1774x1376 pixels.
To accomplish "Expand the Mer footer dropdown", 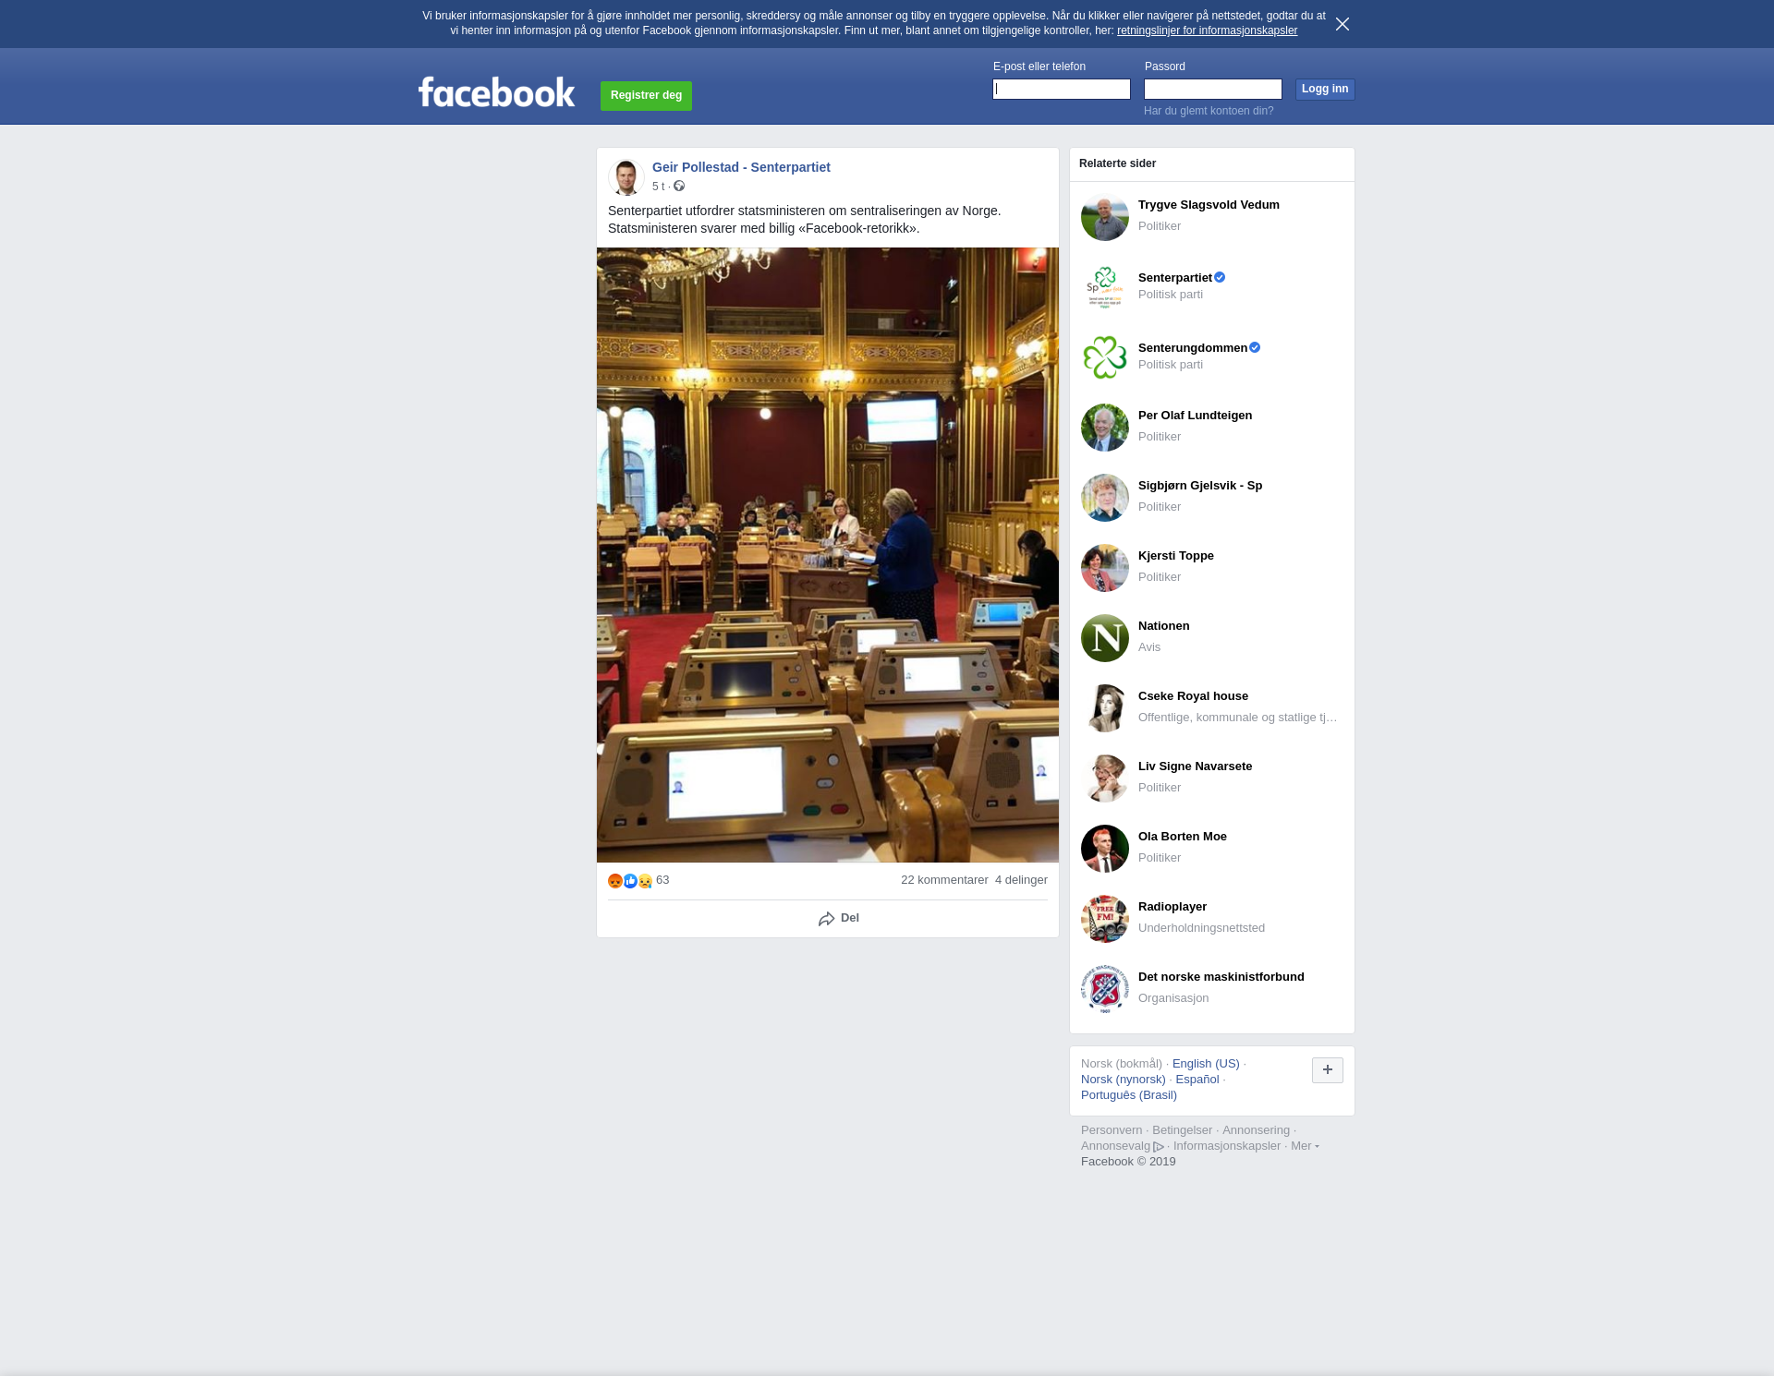I will point(1305,1146).
